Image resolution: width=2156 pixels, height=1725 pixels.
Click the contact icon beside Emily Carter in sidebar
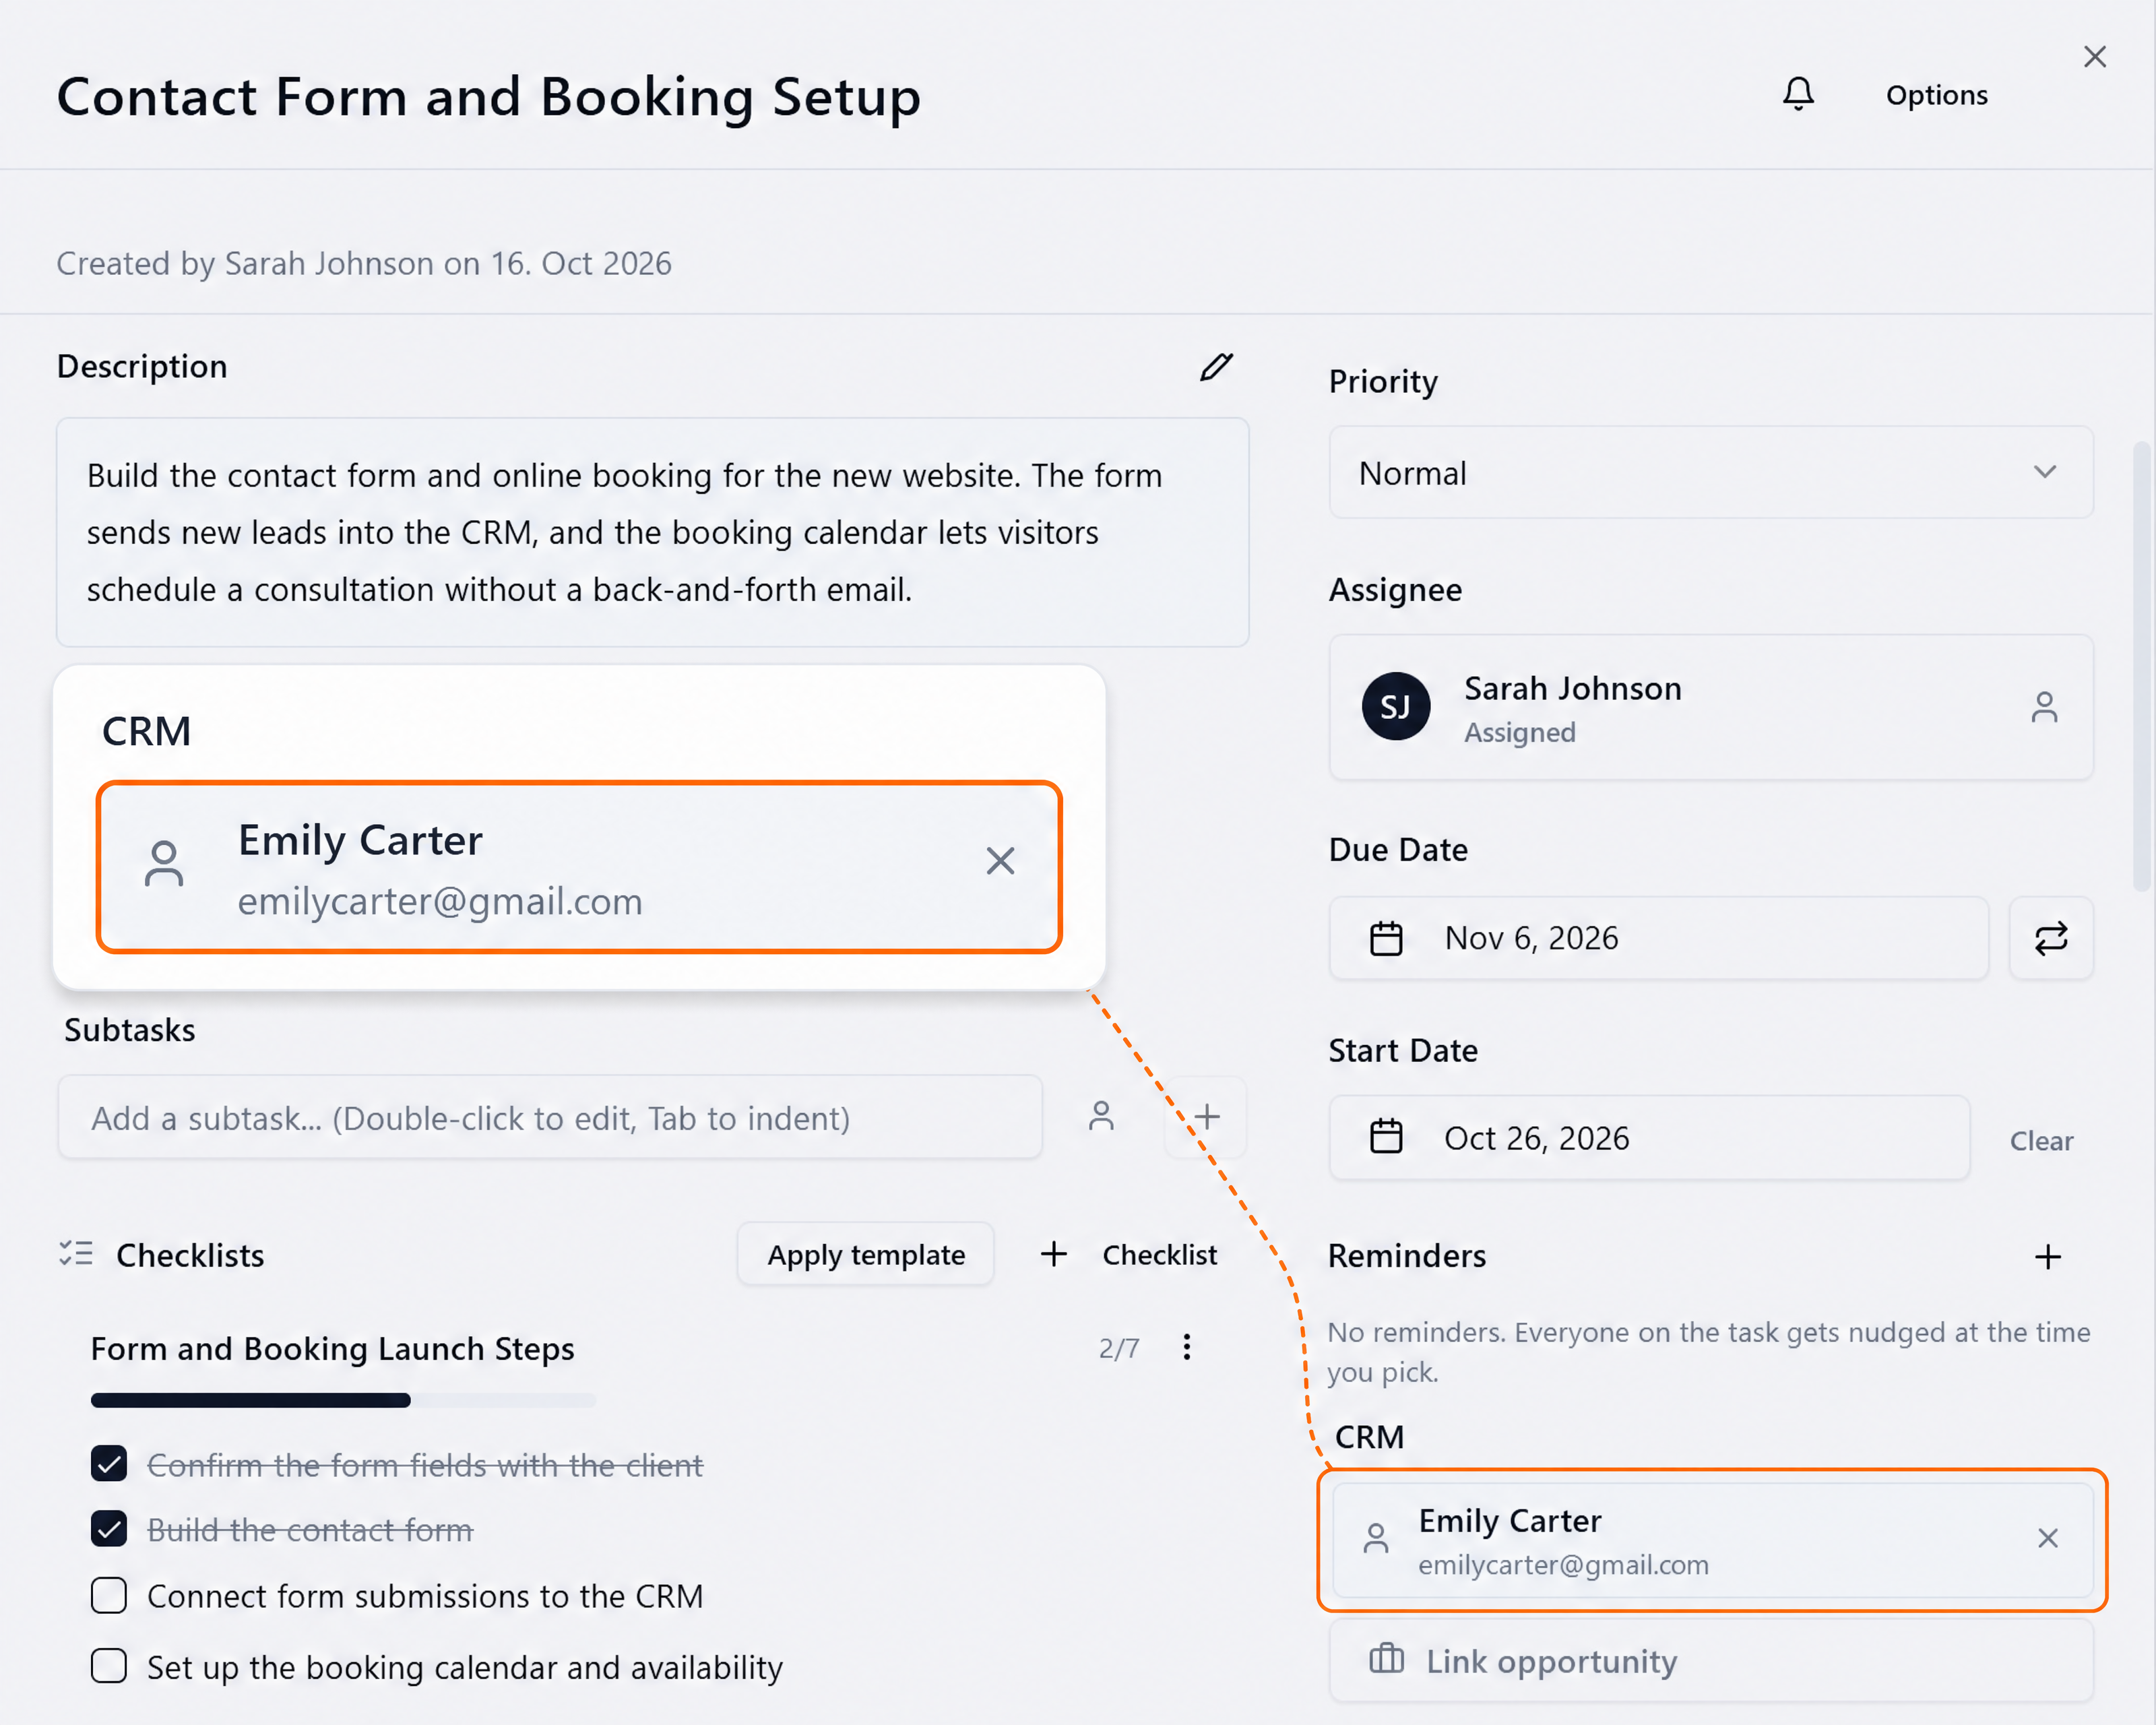click(x=1376, y=1539)
